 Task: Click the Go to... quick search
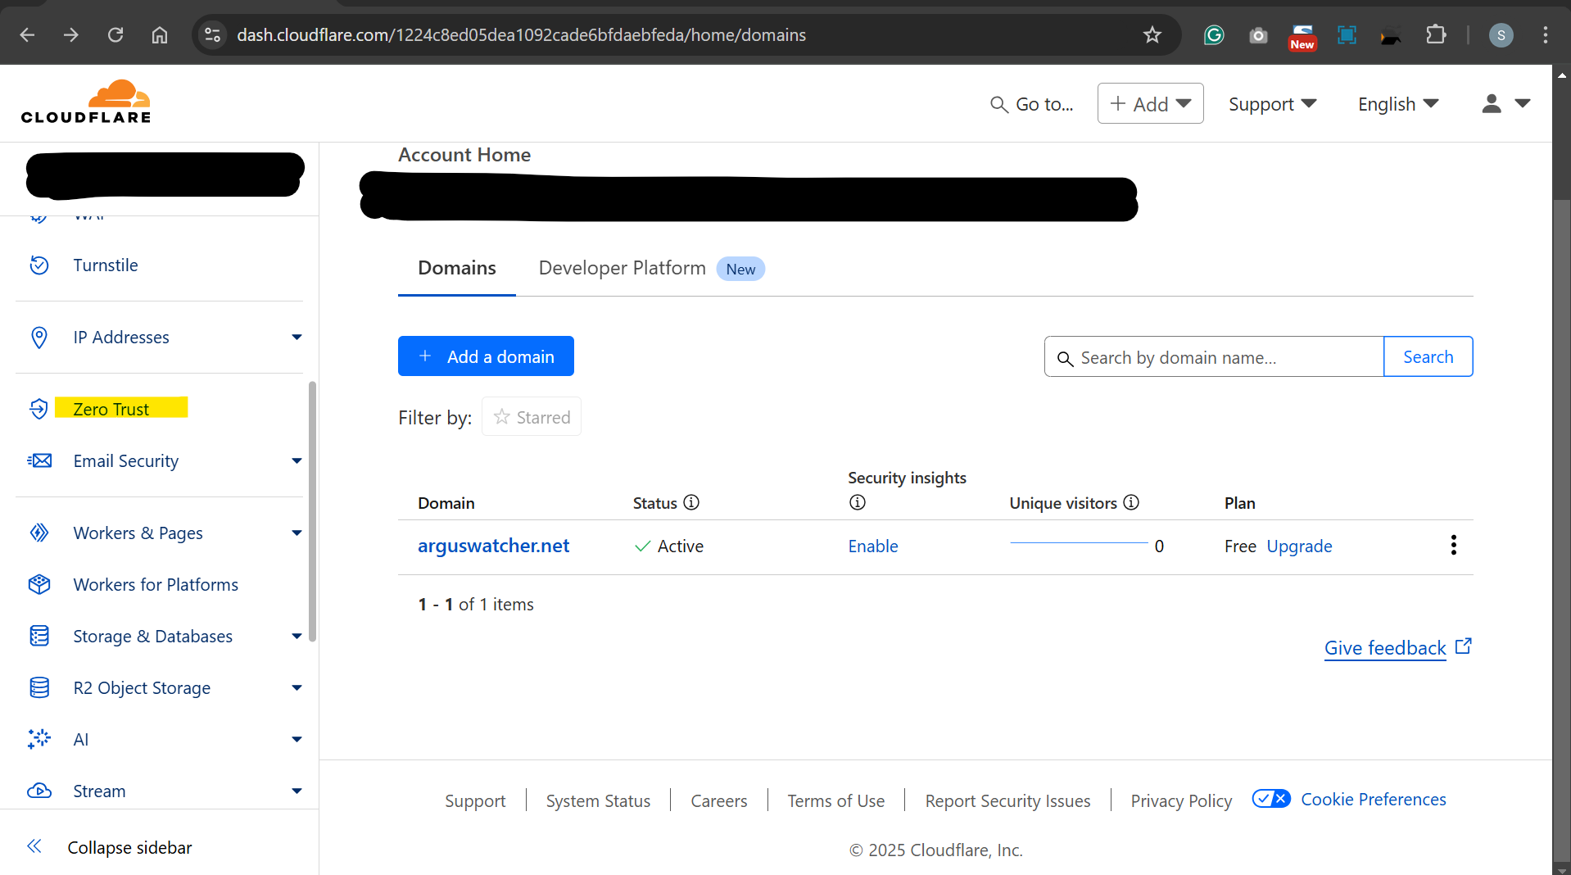(x=1031, y=104)
